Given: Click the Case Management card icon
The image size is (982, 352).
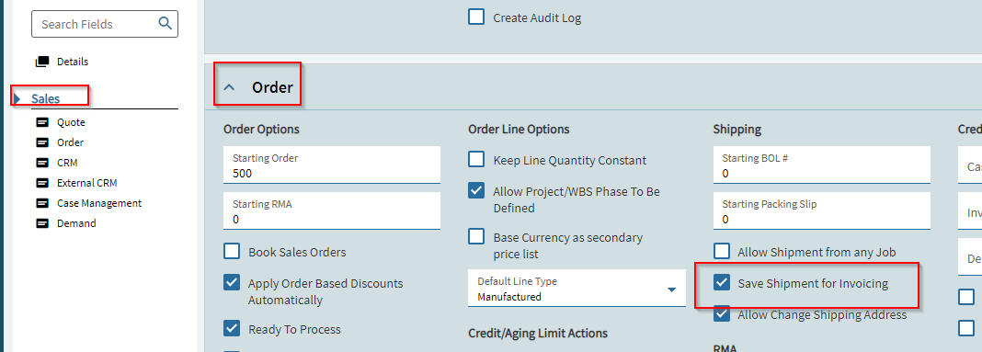Looking at the screenshot, I should point(42,203).
